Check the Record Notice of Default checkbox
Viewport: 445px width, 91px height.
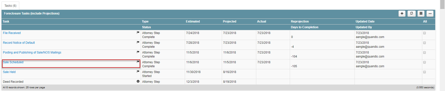[424, 43]
